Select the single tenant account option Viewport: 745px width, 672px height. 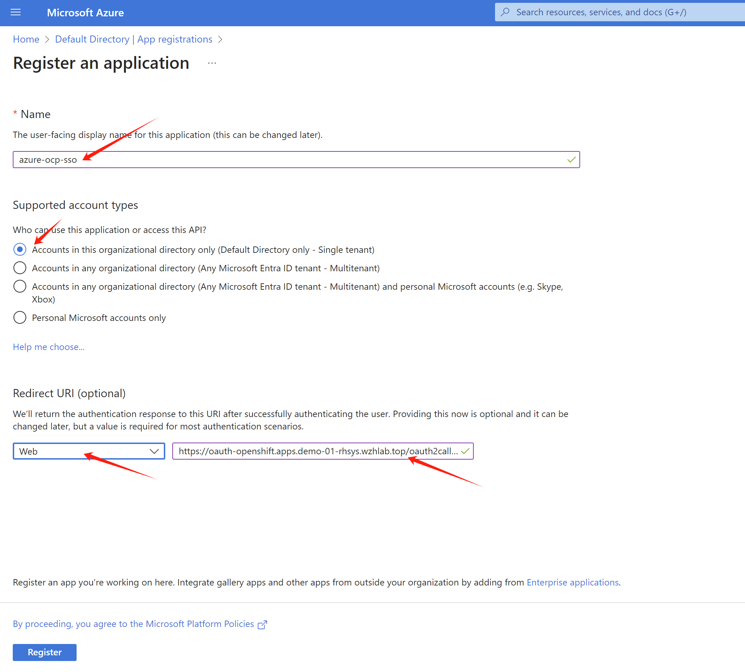[x=20, y=250]
